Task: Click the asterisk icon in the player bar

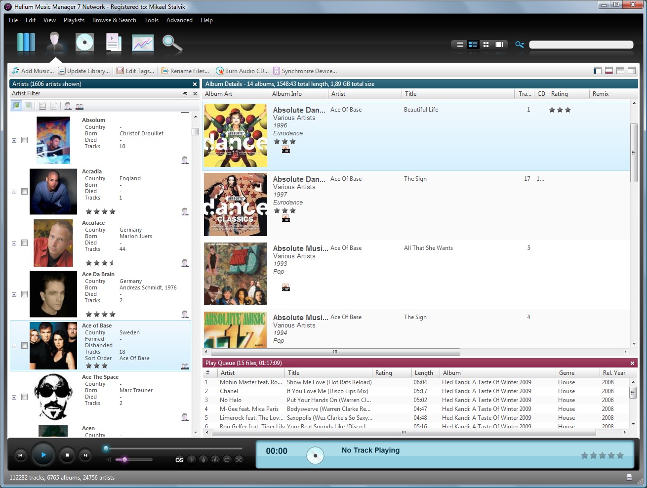Action: point(192,459)
